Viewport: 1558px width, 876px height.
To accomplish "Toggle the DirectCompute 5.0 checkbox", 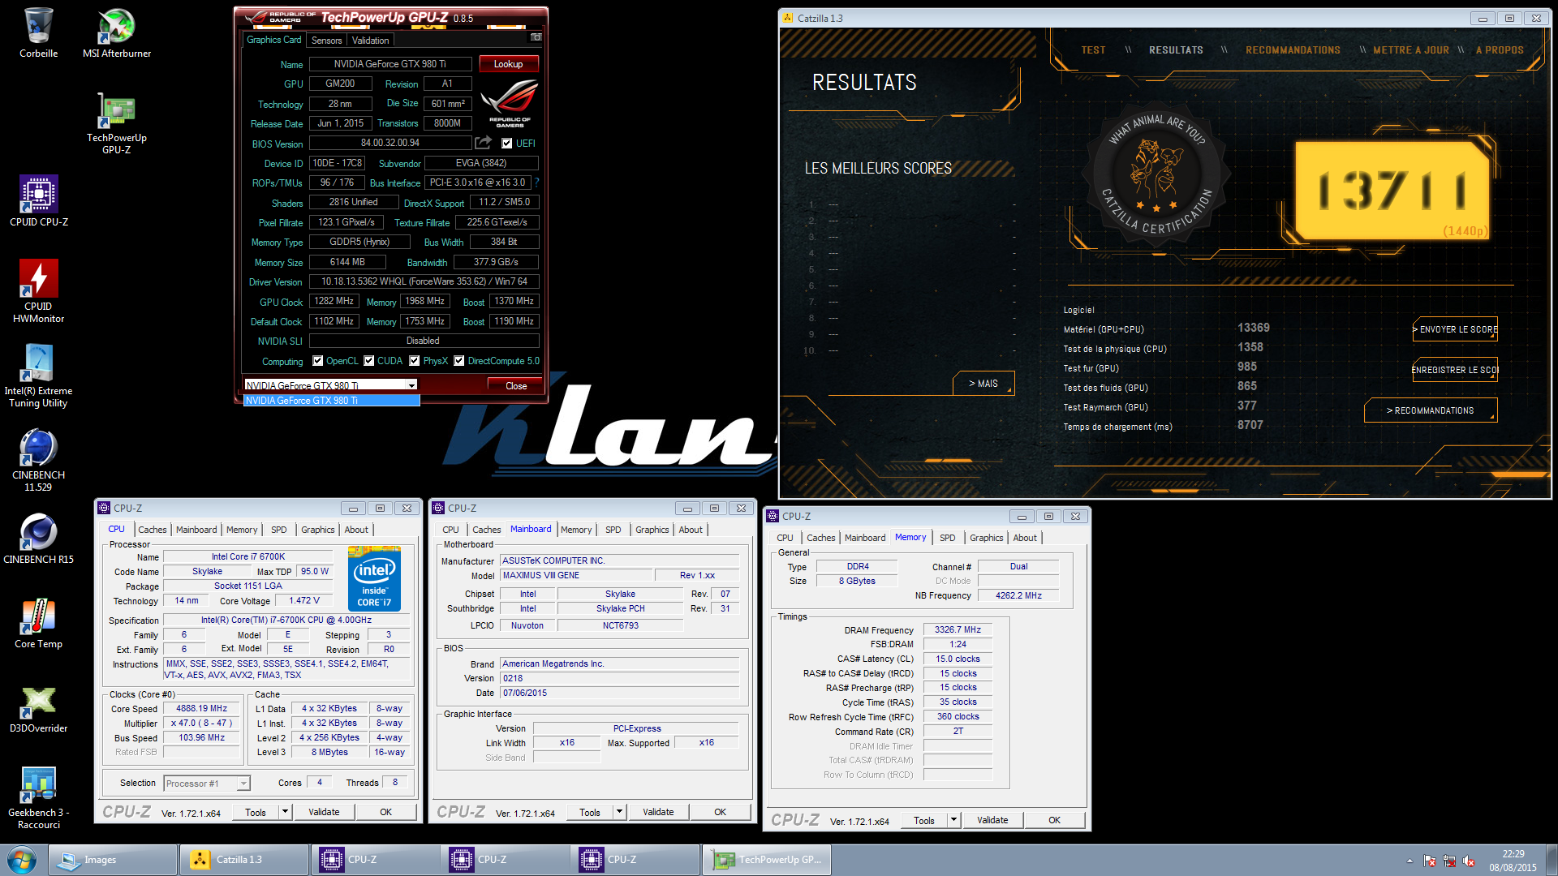I will (x=459, y=361).
